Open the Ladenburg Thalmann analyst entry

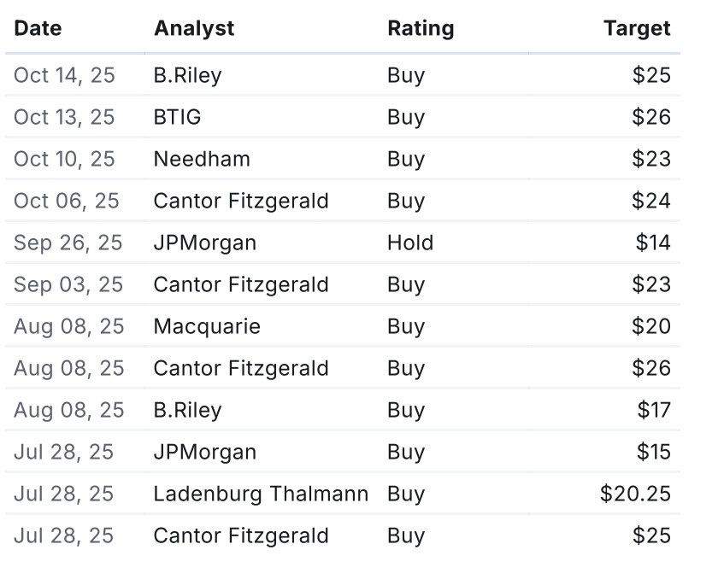pyautogui.click(x=261, y=494)
